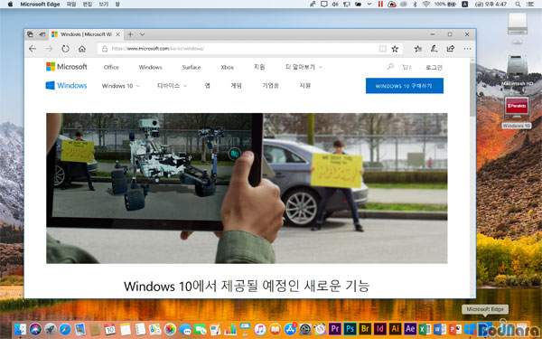542x339 pixels.
Task: Launch After Effects from the Dock
Action: pyautogui.click(x=410, y=329)
